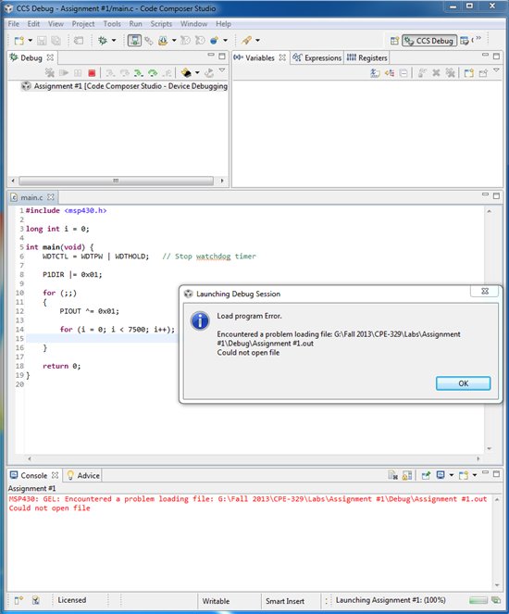Maximize the main.c editor area
Viewport: 509px width, 614px height.
tap(496, 195)
